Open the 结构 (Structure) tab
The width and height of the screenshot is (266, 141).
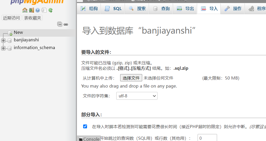(89, 9)
